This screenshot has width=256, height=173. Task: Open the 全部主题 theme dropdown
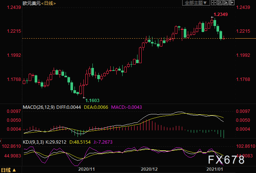(x=195, y=3)
